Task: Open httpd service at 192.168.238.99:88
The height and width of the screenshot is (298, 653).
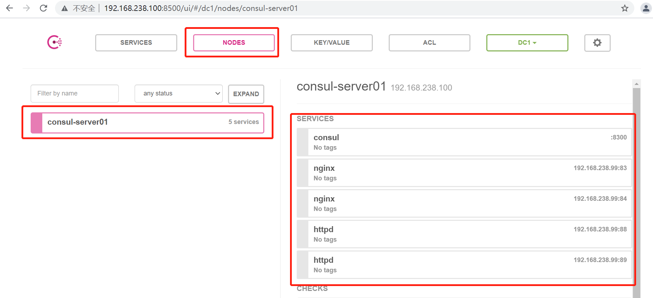Action: 464,234
